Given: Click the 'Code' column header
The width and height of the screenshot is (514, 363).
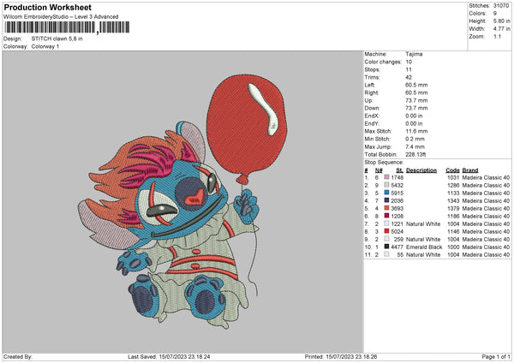Looking at the screenshot, I should click(452, 170).
